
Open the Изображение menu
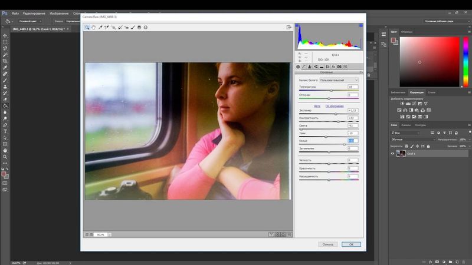(x=59, y=14)
